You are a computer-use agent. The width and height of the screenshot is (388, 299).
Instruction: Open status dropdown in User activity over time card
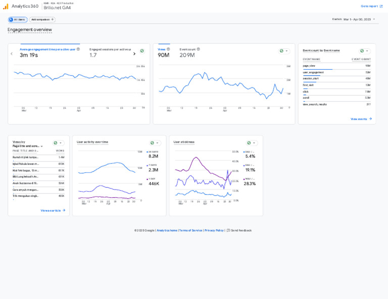(155, 143)
